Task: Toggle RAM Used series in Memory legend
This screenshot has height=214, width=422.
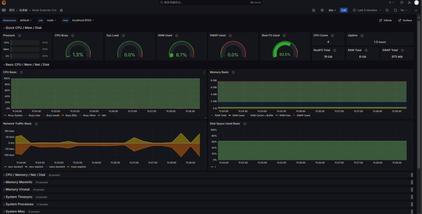Action: [238, 116]
